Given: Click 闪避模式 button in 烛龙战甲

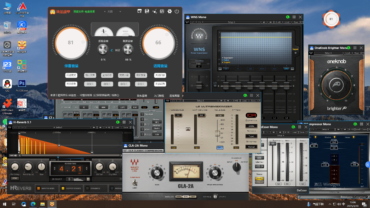Looking at the screenshot, I should (x=71, y=75).
